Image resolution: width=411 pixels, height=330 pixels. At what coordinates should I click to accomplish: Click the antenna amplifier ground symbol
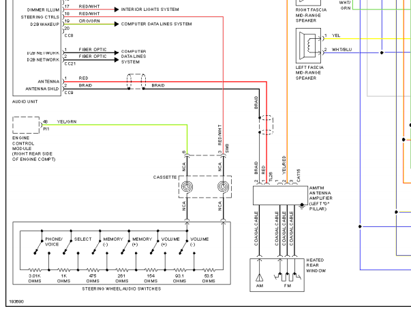point(302,207)
